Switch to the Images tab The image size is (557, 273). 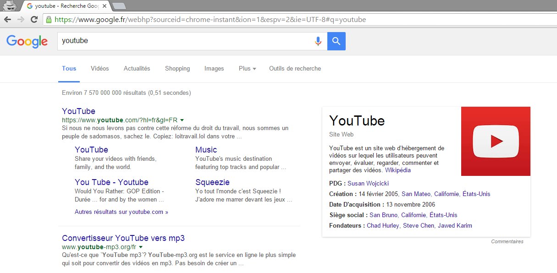(x=214, y=69)
